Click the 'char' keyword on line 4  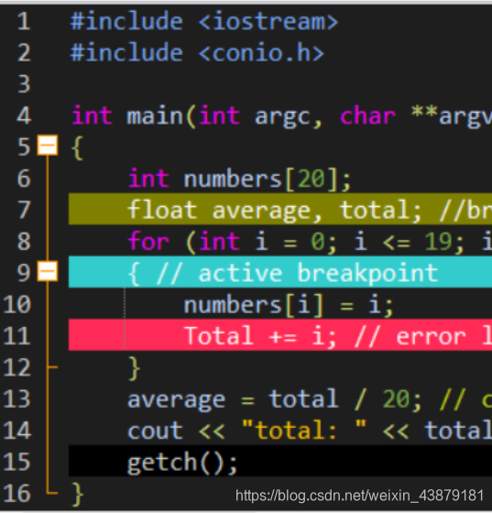click(367, 115)
